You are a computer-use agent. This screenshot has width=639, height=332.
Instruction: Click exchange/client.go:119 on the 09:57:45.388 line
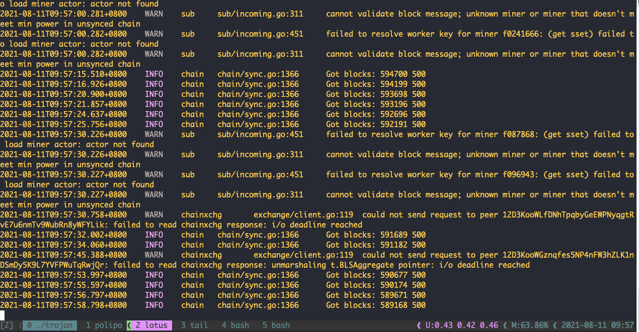point(303,255)
